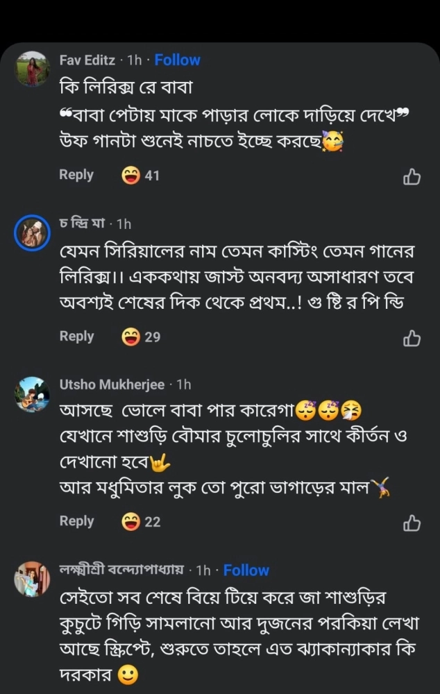Open blue-ringed avatar of second commenter
Viewport: 440px width, 694px height.
[32, 232]
